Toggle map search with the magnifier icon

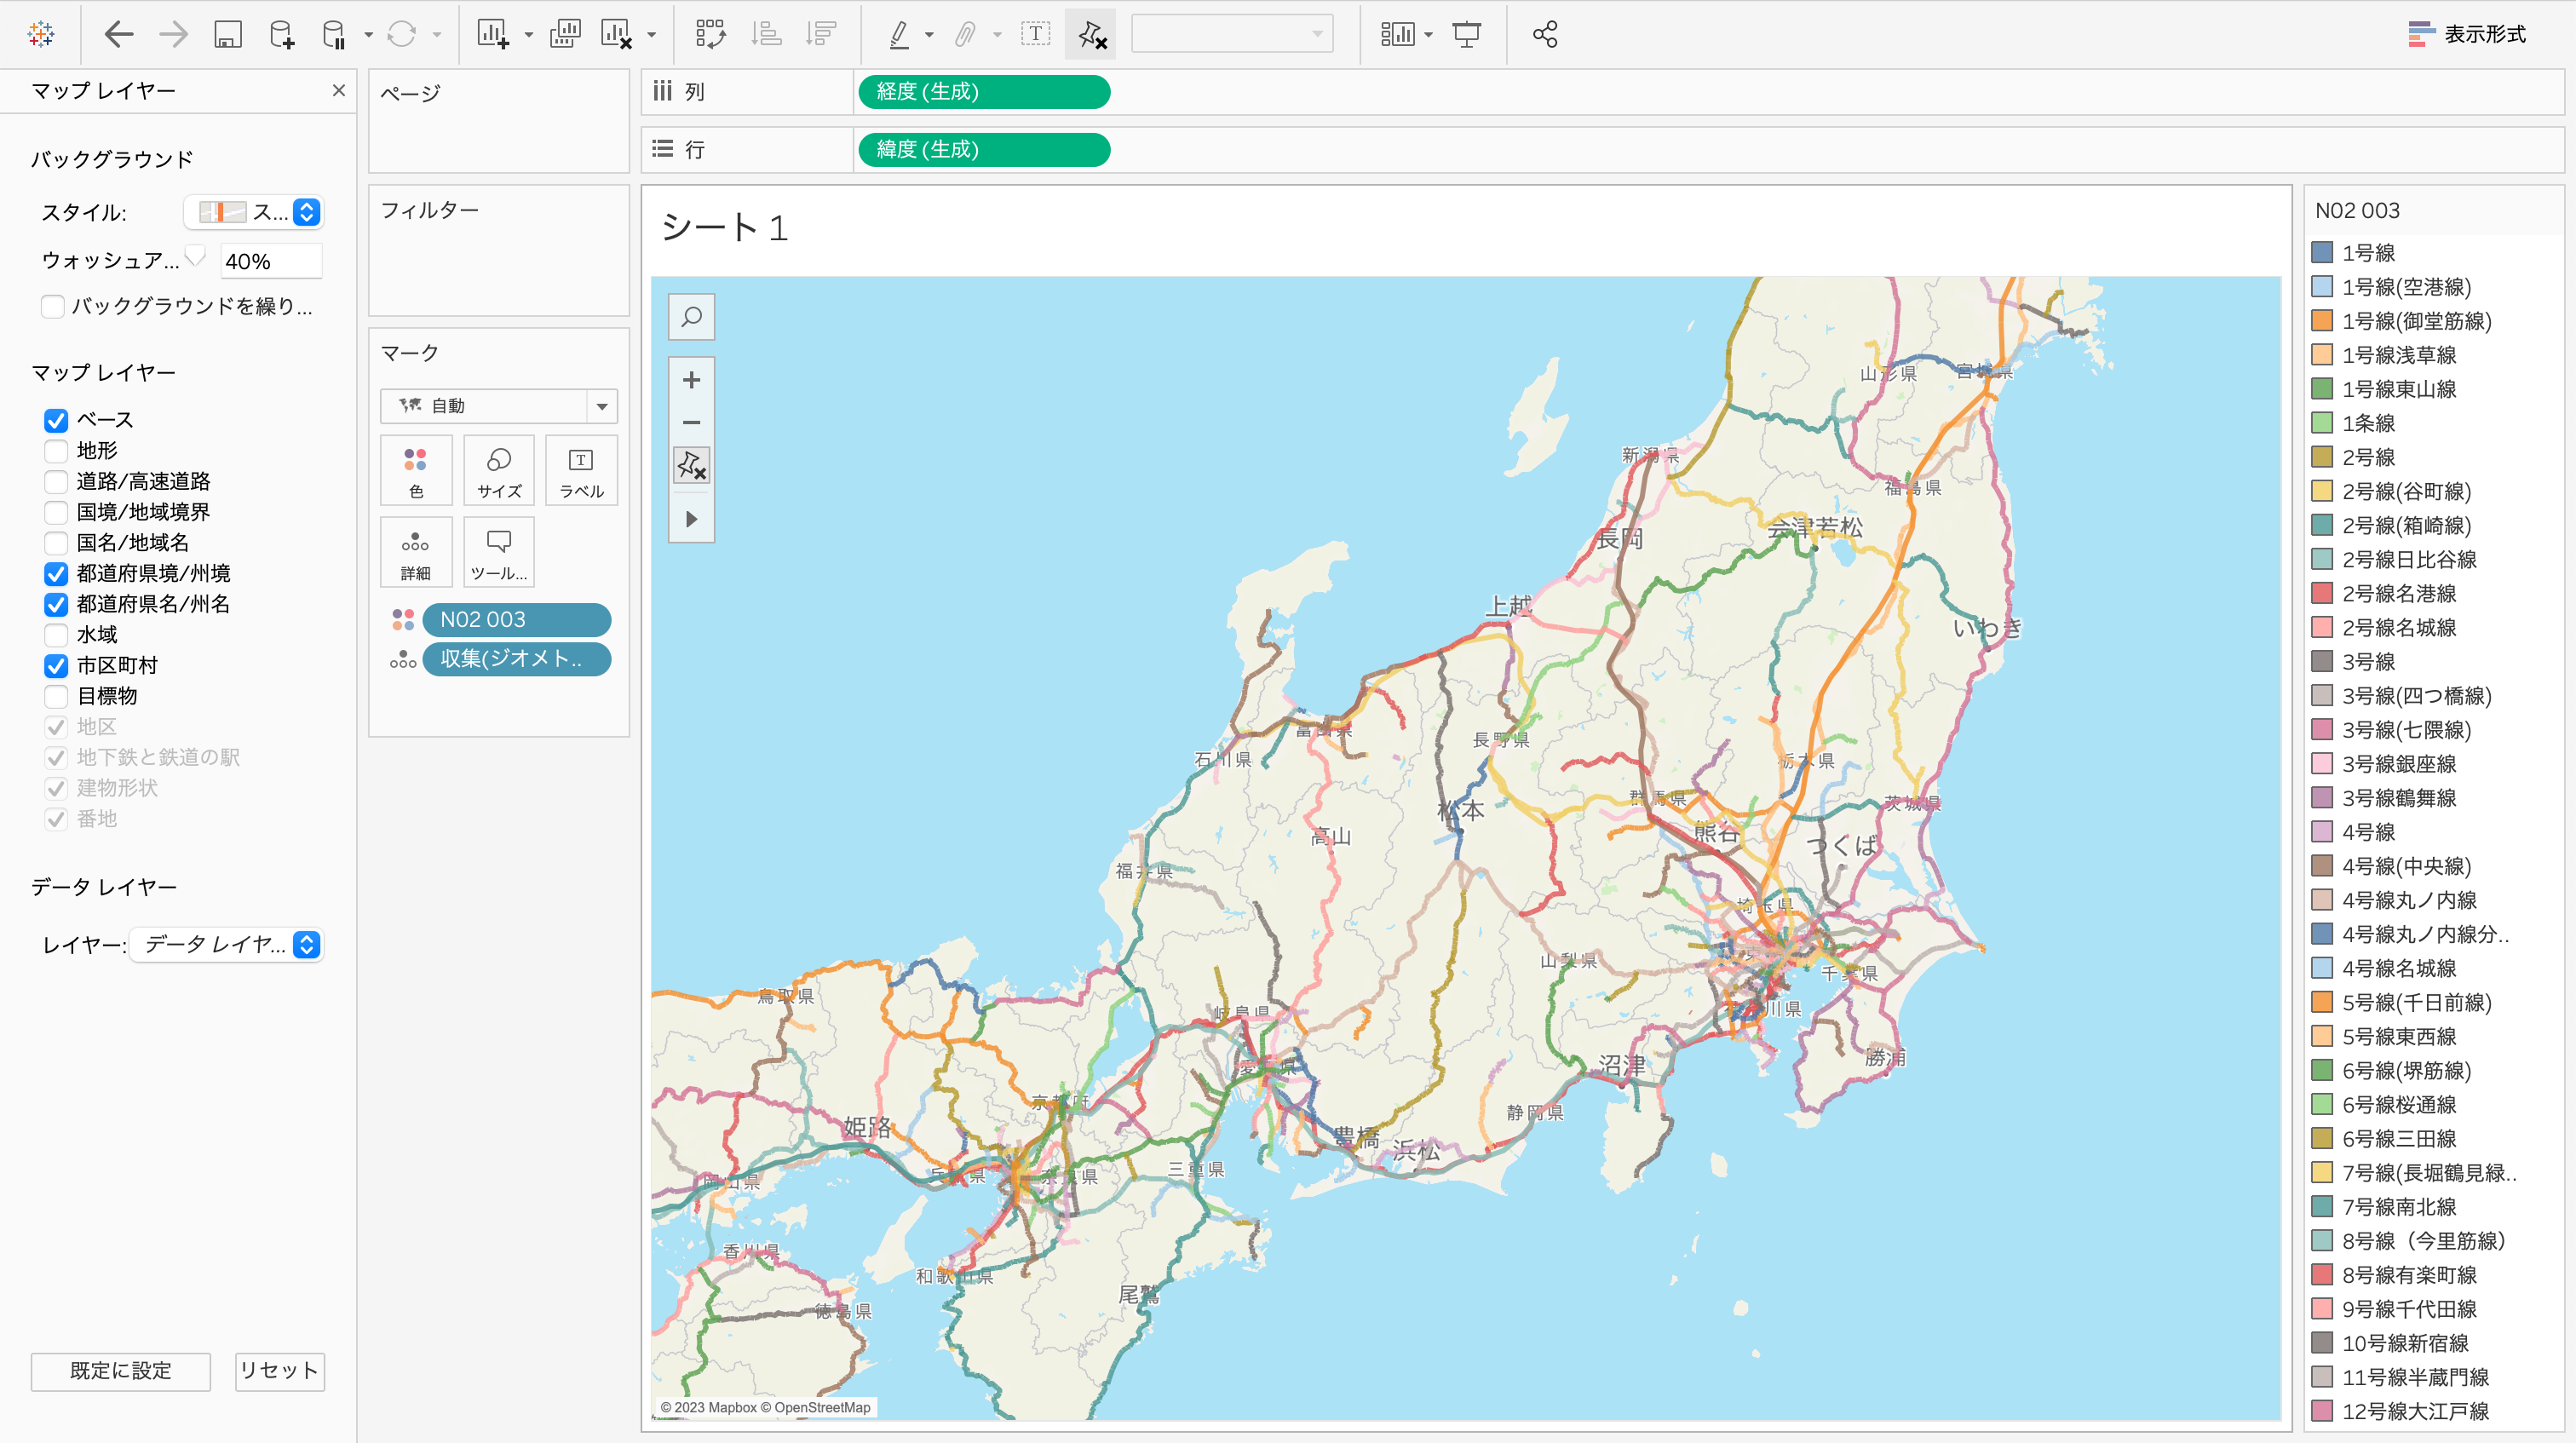(x=691, y=317)
